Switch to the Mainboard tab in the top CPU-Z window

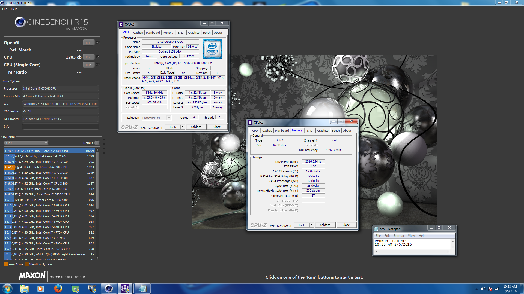point(153,33)
